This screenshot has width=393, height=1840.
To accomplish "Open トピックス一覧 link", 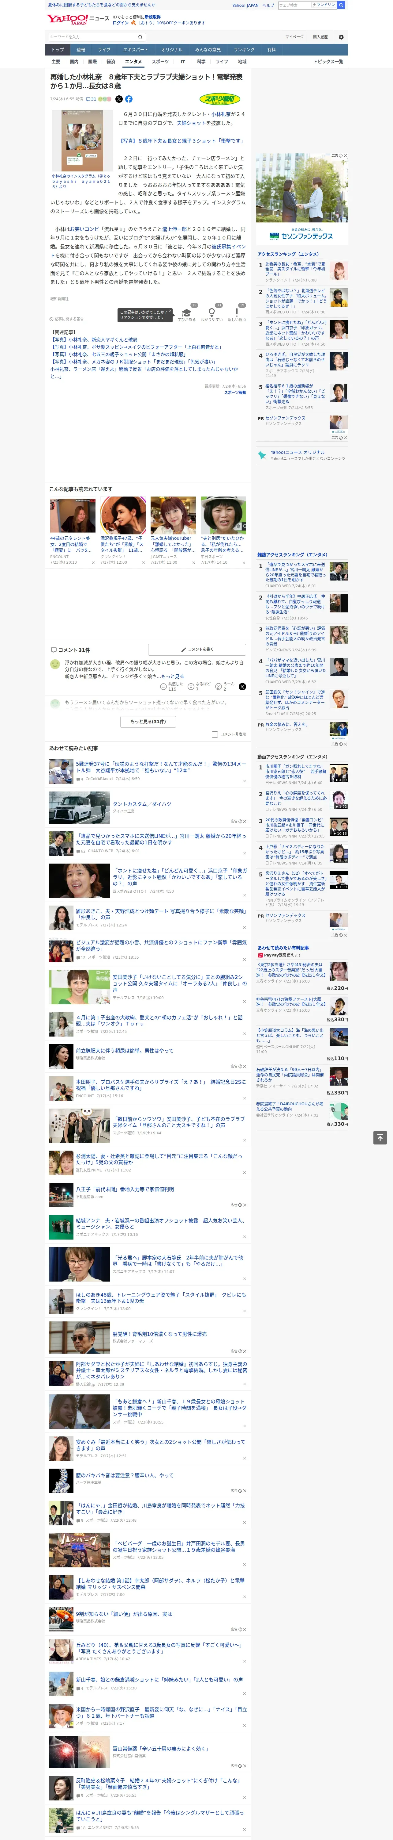I will tap(328, 61).
